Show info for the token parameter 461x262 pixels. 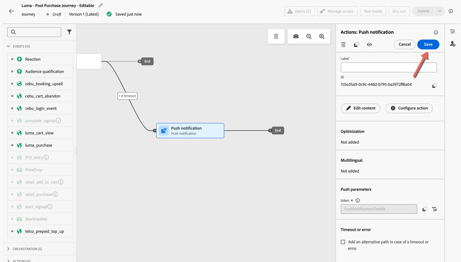point(357,200)
